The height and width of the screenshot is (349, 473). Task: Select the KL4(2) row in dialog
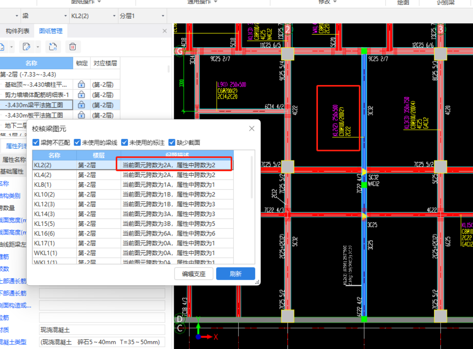(133, 175)
